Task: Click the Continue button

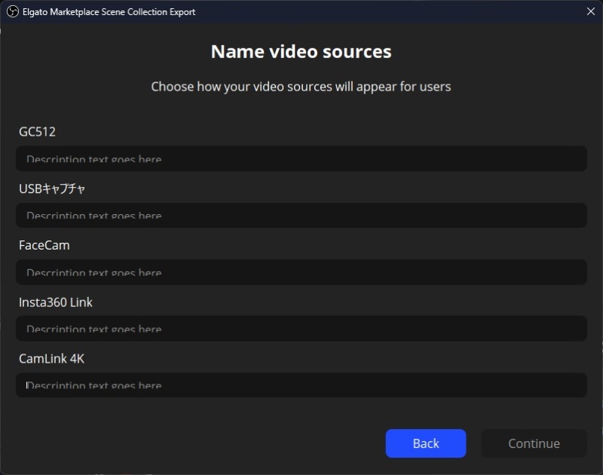Action: pyautogui.click(x=534, y=443)
